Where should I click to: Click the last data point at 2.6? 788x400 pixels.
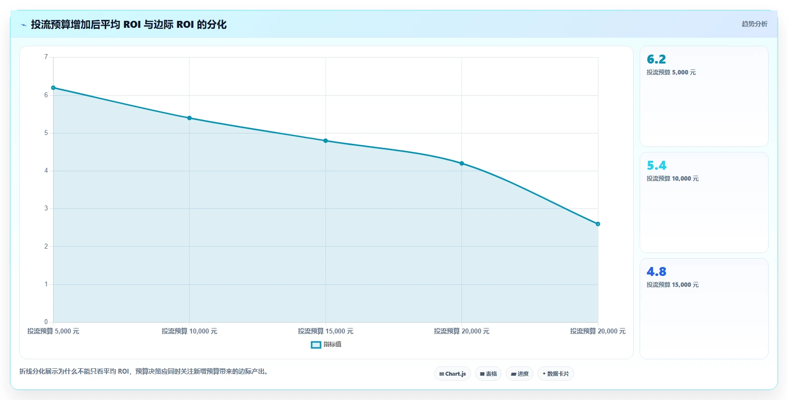[598, 224]
